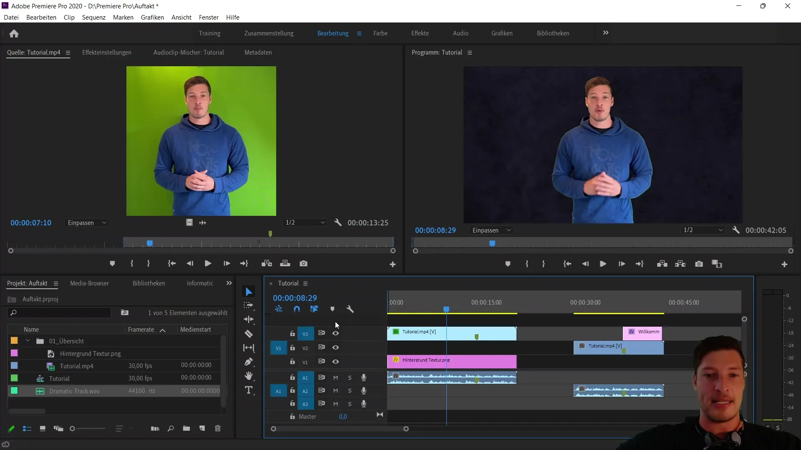
Task: Open Program monitor resolution 1/2 dropdown
Action: [703, 230]
